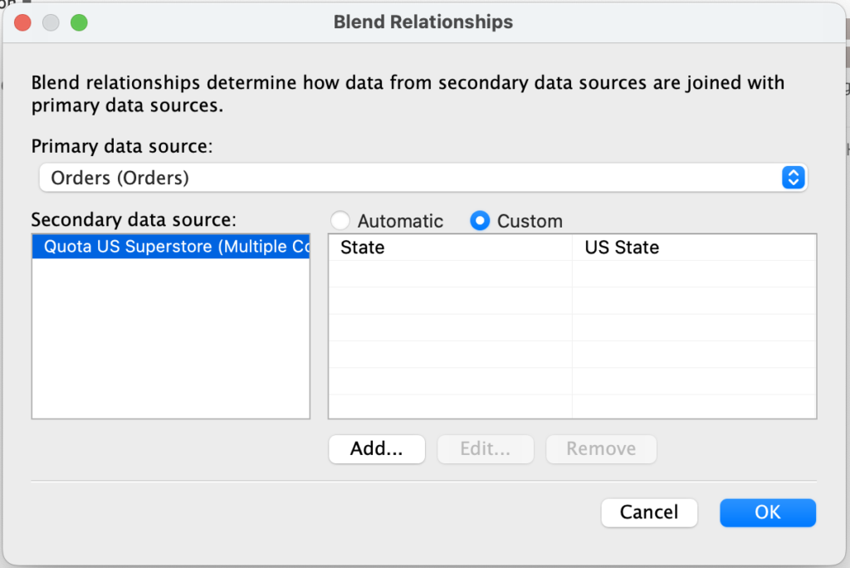The height and width of the screenshot is (568, 850).
Task: Confirm blend relationships with OK
Action: (768, 512)
